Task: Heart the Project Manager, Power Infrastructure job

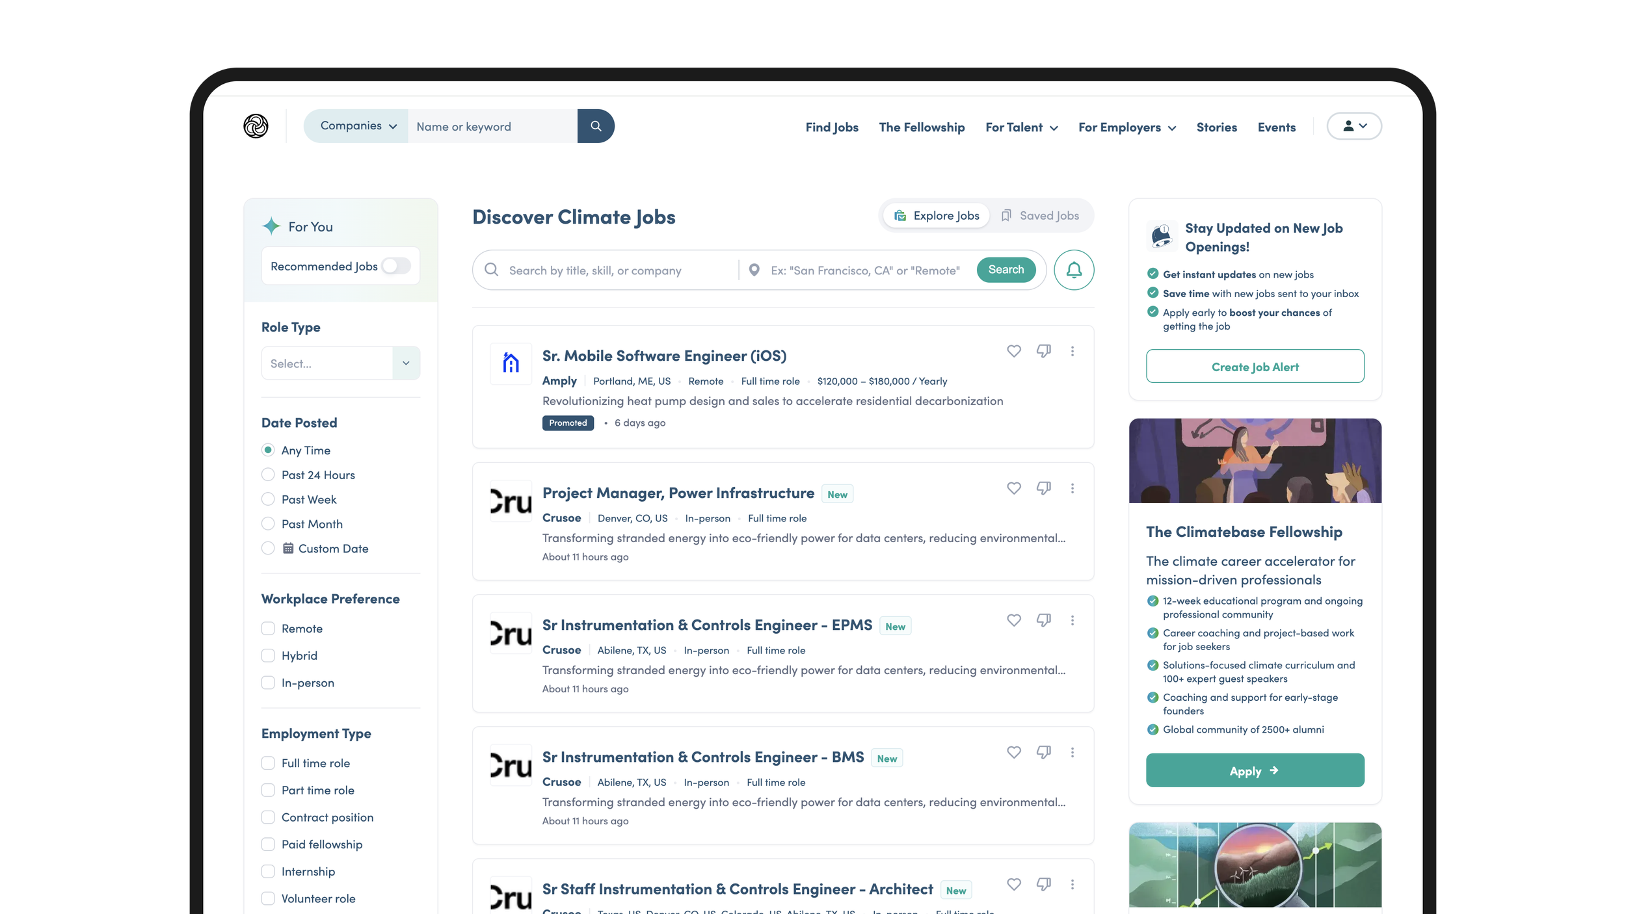Action: (x=1014, y=488)
